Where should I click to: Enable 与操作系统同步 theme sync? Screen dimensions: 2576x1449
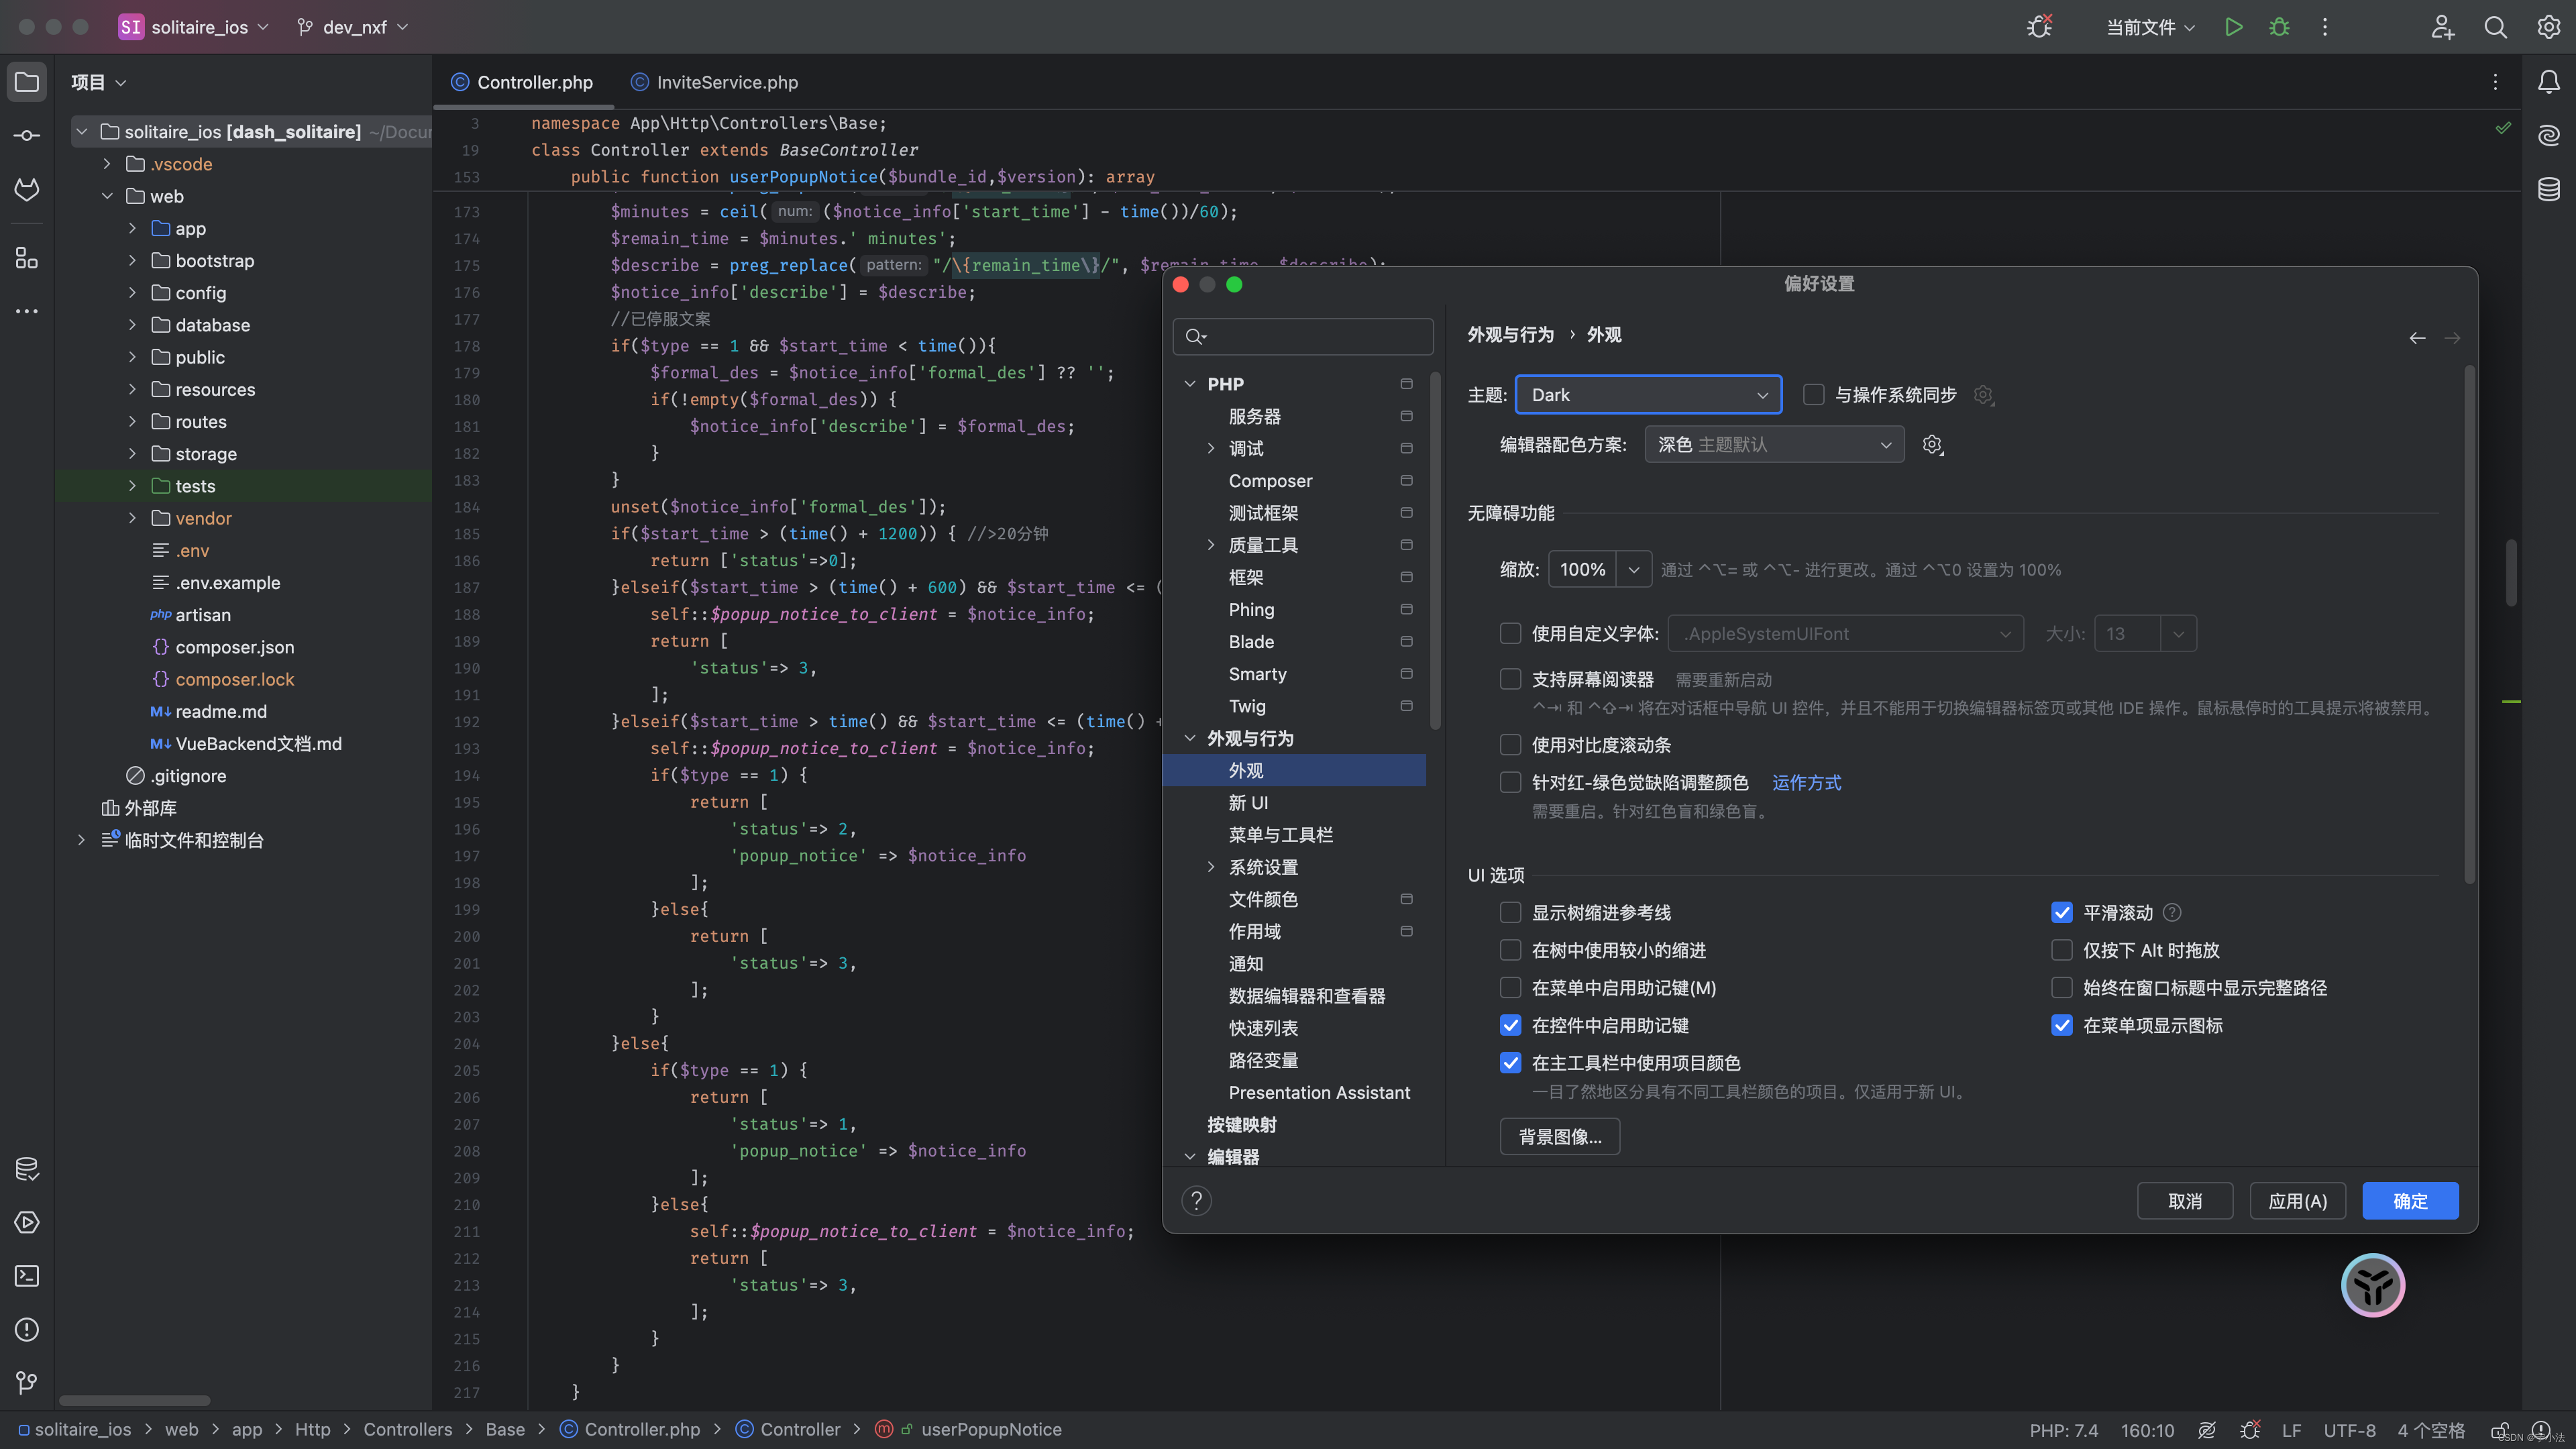pyautogui.click(x=1813, y=394)
